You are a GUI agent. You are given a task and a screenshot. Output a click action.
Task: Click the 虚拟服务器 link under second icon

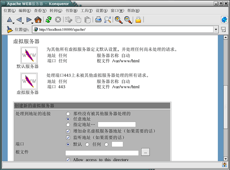(28, 92)
